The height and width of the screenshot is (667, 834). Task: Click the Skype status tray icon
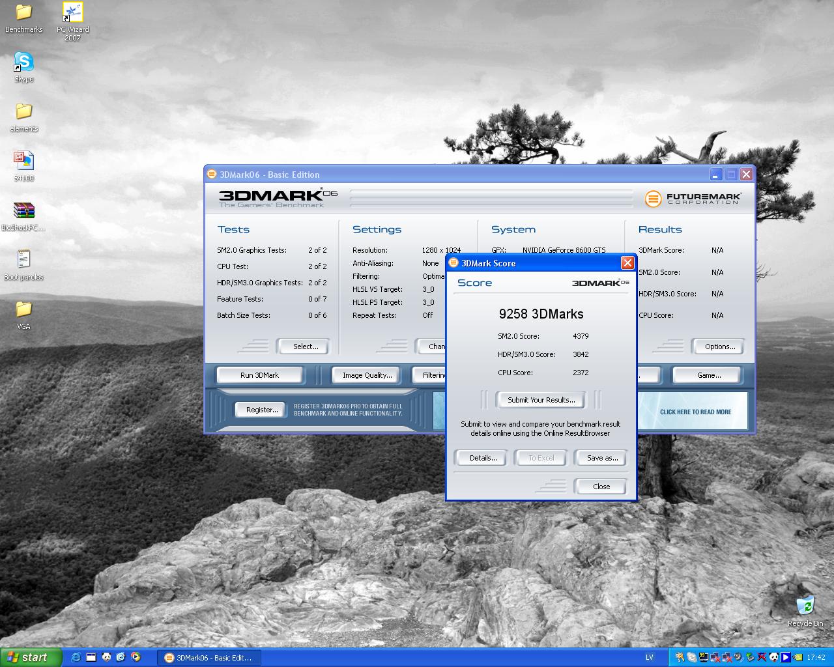[691, 657]
